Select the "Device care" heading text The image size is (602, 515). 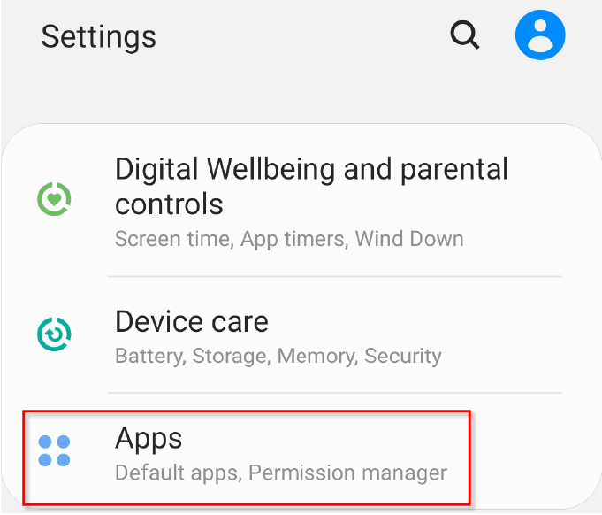192,321
